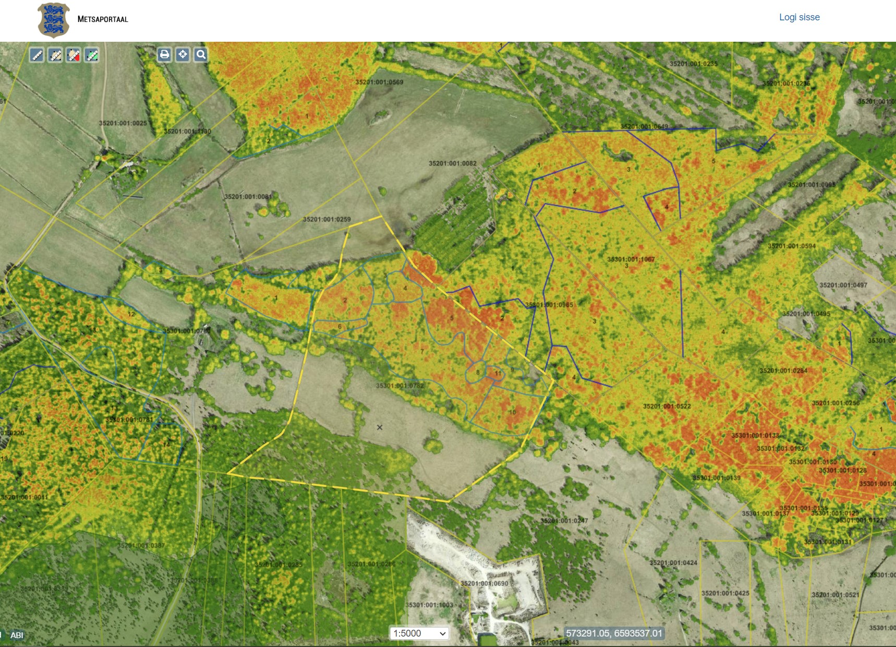Click parcel label 35201:001:0286
Image resolution: width=896 pixels, height=647 pixels.
pyautogui.click(x=372, y=564)
